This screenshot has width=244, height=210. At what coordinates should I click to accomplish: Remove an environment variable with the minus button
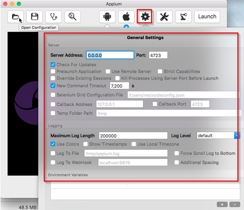click(x=235, y=204)
